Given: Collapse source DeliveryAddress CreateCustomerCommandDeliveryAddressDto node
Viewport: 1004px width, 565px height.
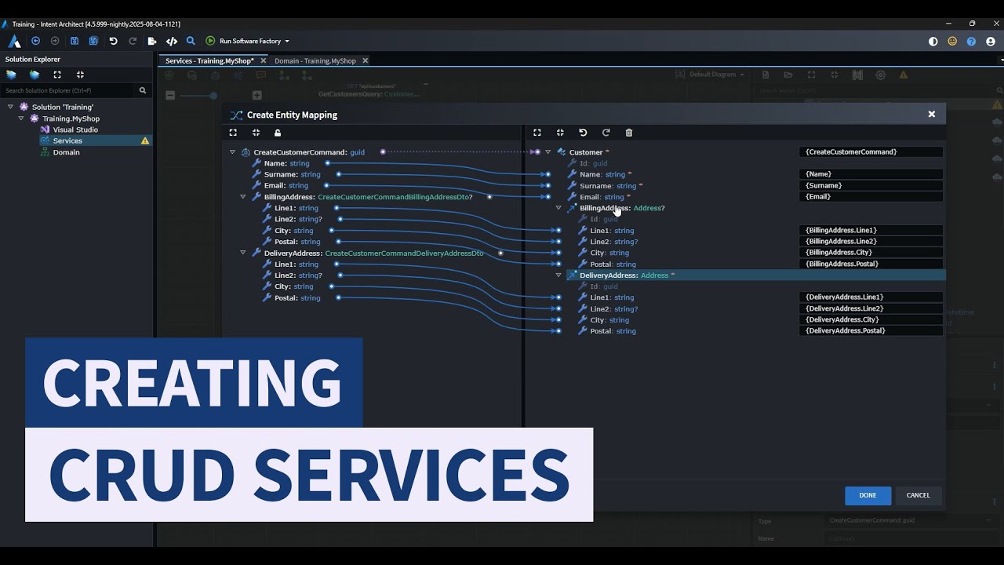Looking at the screenshot, I should [x=243, y=253].
